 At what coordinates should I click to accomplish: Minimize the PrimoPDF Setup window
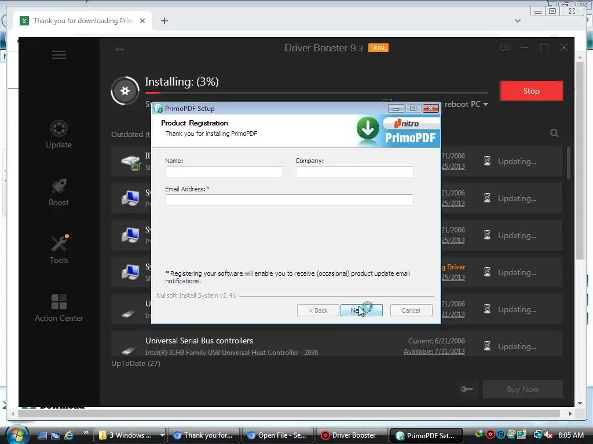click(x=396, y=109)
